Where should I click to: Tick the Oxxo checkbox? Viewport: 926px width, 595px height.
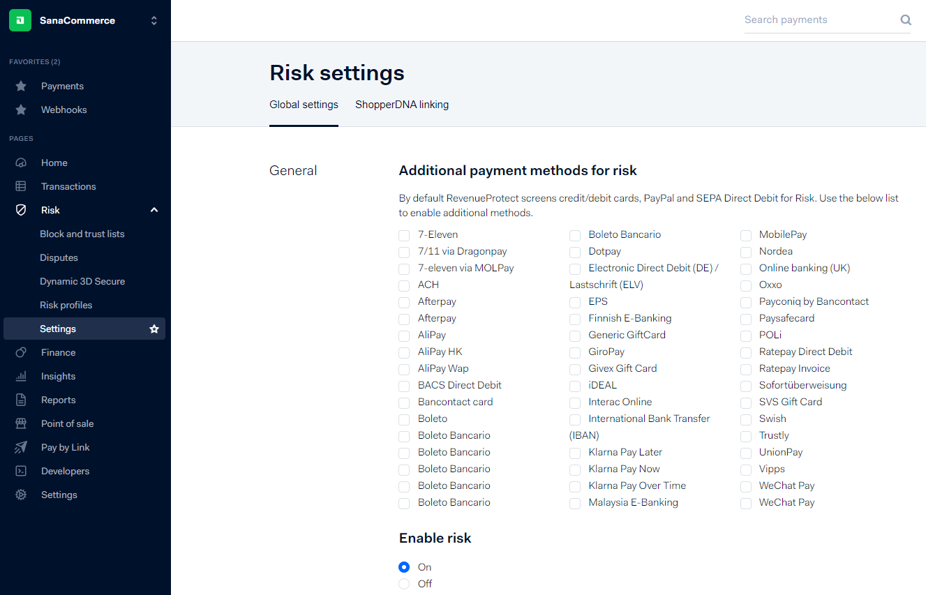pyautogui.click(x=746, y=285)
